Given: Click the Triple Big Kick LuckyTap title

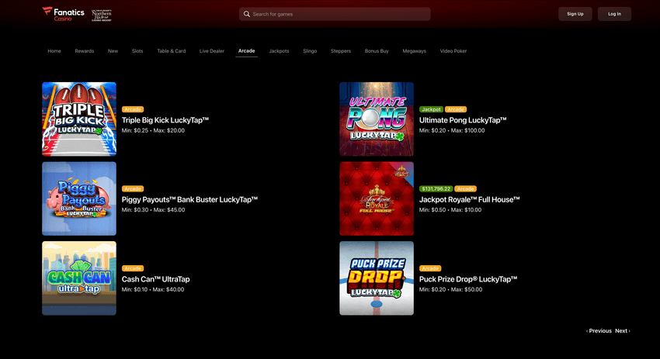Looking at the screenshot, I should (x=165, y=120).
